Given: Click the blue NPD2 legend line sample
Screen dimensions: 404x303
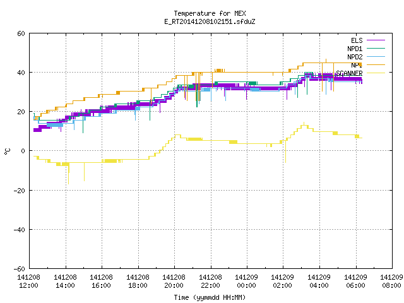Looking at the screenshot, I should pos(376,56).
